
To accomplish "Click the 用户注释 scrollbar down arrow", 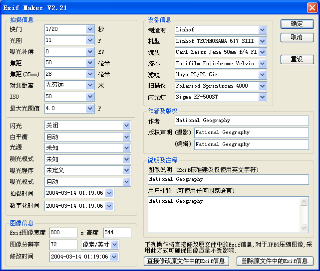I will [304, 228].
